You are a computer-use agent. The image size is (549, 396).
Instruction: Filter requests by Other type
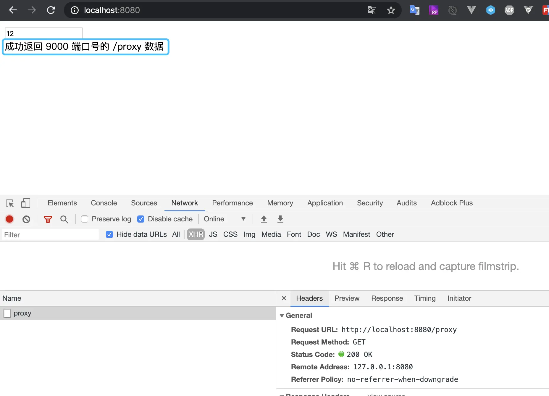click(x=385, y=234)
